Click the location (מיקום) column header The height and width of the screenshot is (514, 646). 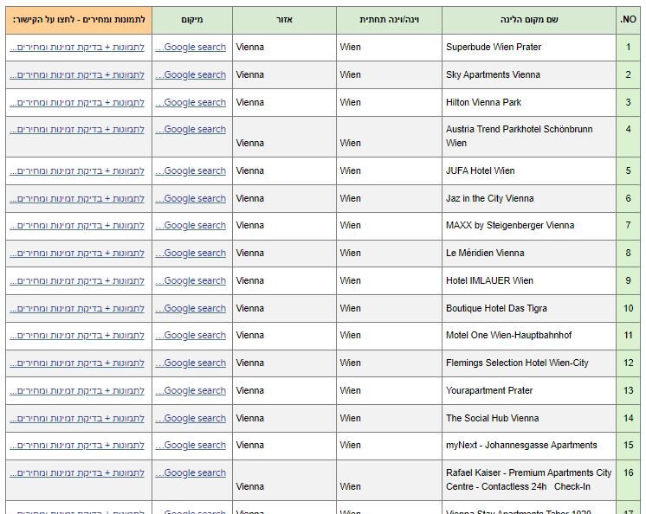point(191,19)
